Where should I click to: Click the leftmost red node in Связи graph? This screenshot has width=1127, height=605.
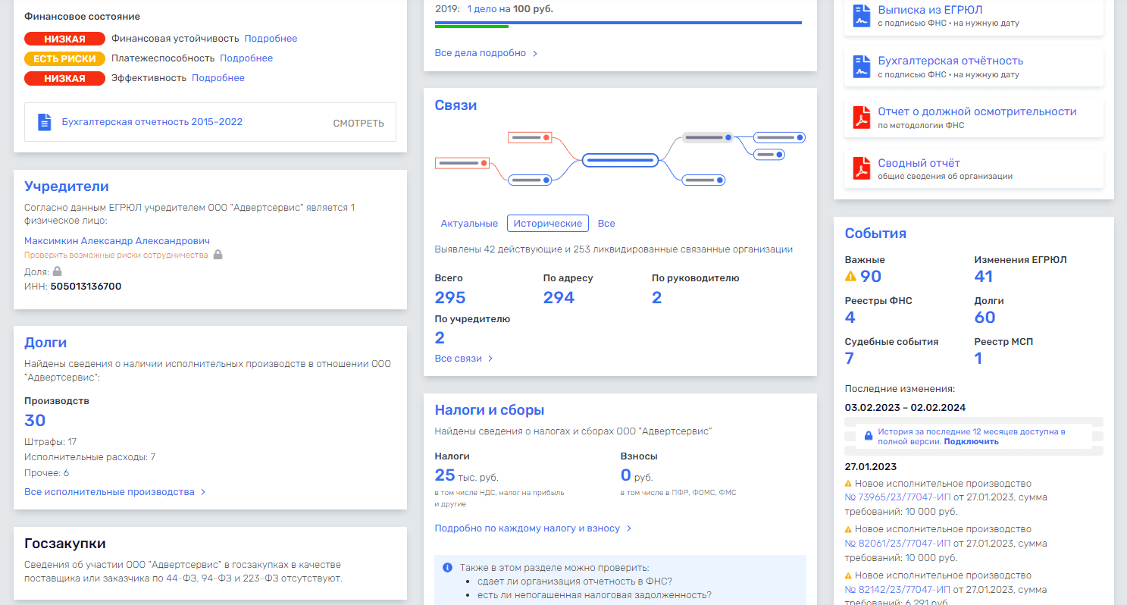(462, 163)
